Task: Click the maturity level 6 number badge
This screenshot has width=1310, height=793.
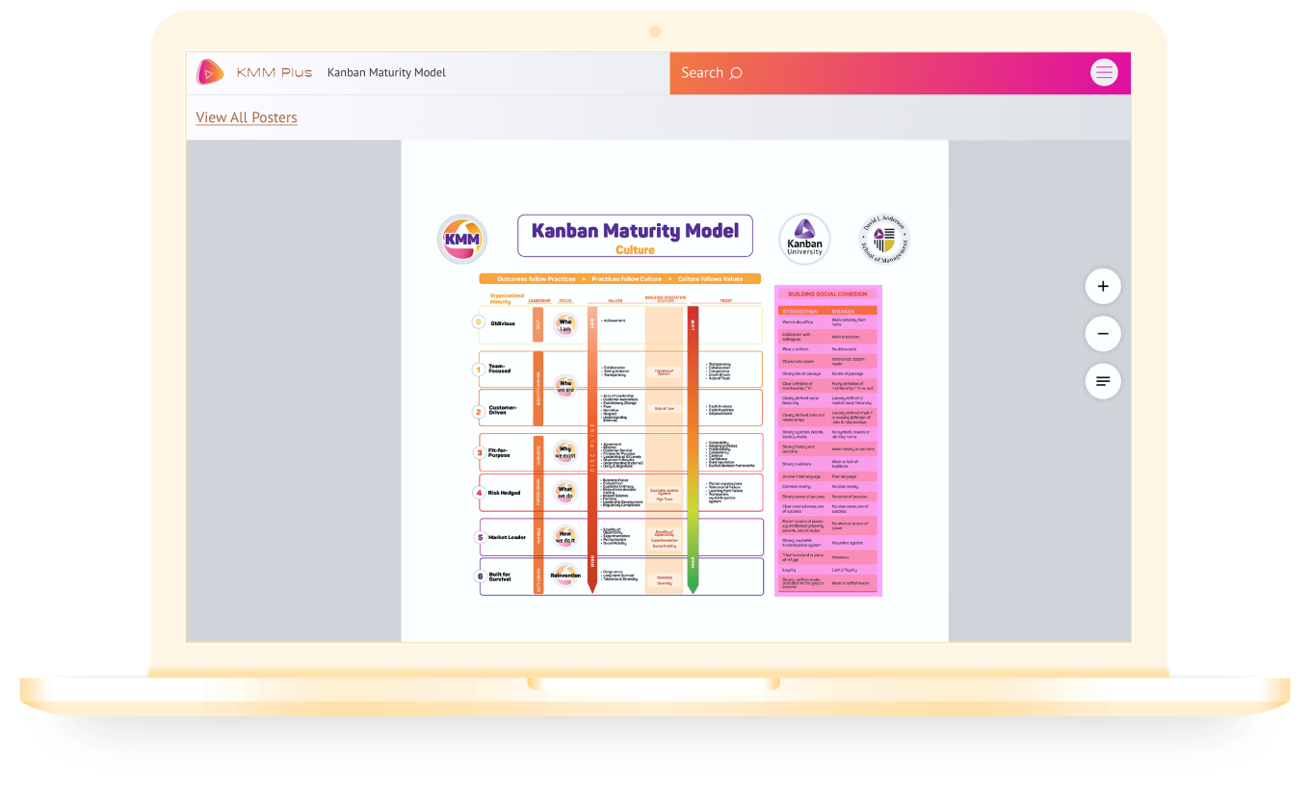Action: (479, 576)
